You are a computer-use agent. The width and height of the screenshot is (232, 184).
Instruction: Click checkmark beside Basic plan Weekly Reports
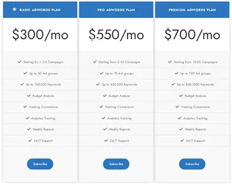tap(29, 129)
